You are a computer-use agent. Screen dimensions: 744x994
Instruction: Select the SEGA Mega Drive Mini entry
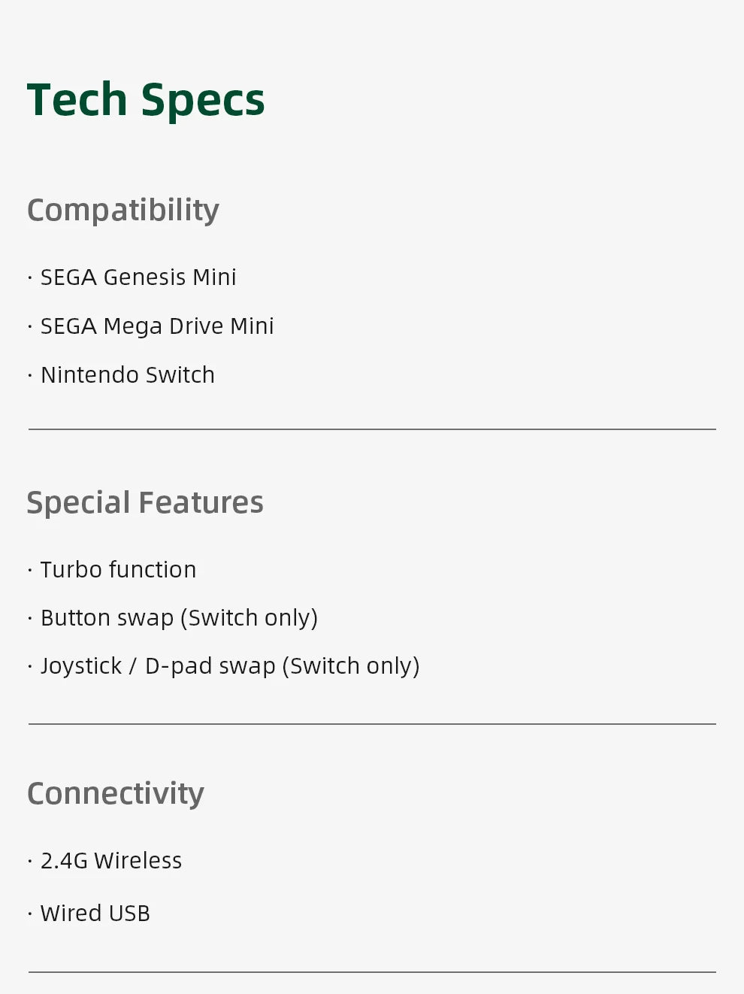coord(157,326)
